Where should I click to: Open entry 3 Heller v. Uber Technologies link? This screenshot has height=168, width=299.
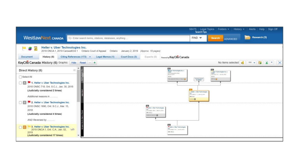[52, 127]
